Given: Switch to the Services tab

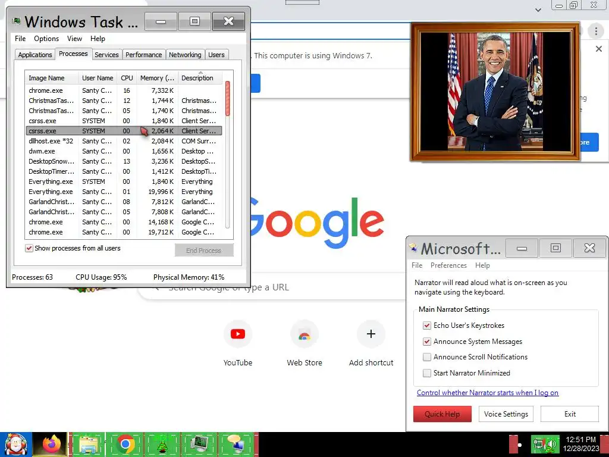Looking at the screenshot, I should (x=106, y=55).
